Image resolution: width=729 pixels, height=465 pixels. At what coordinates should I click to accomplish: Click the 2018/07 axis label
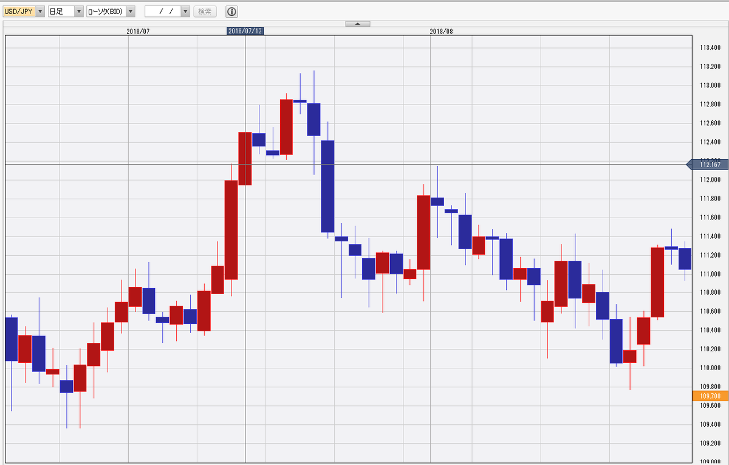[x=138, y=31]
